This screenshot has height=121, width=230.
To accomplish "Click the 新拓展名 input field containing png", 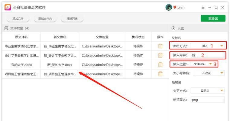I will [208, 100].
